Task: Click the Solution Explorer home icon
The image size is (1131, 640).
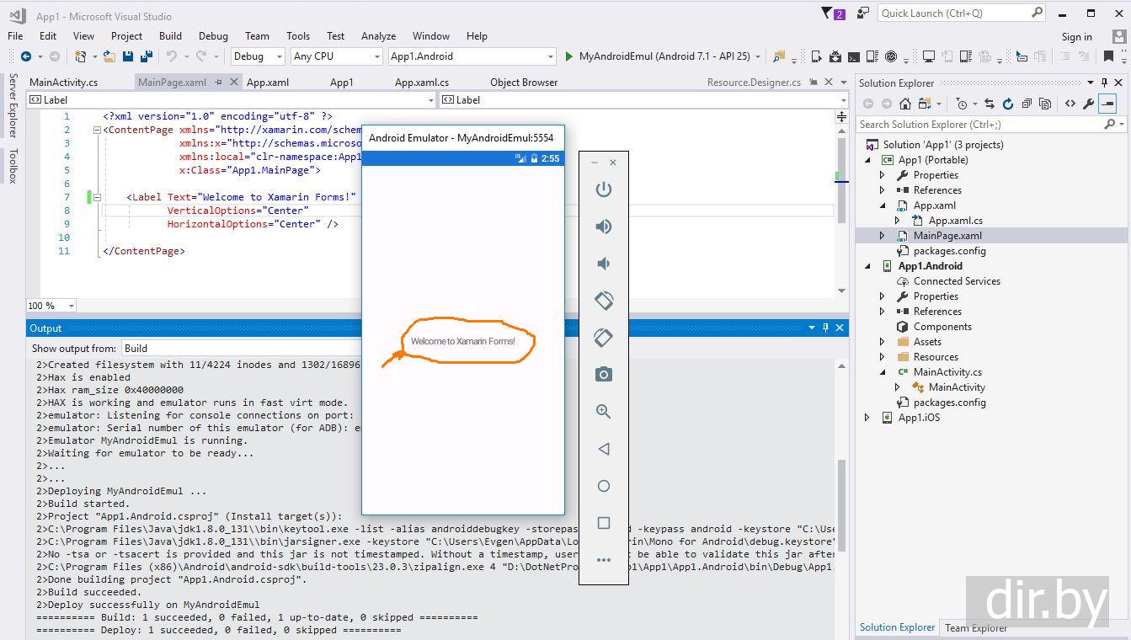Action: [x=905, y=104]
